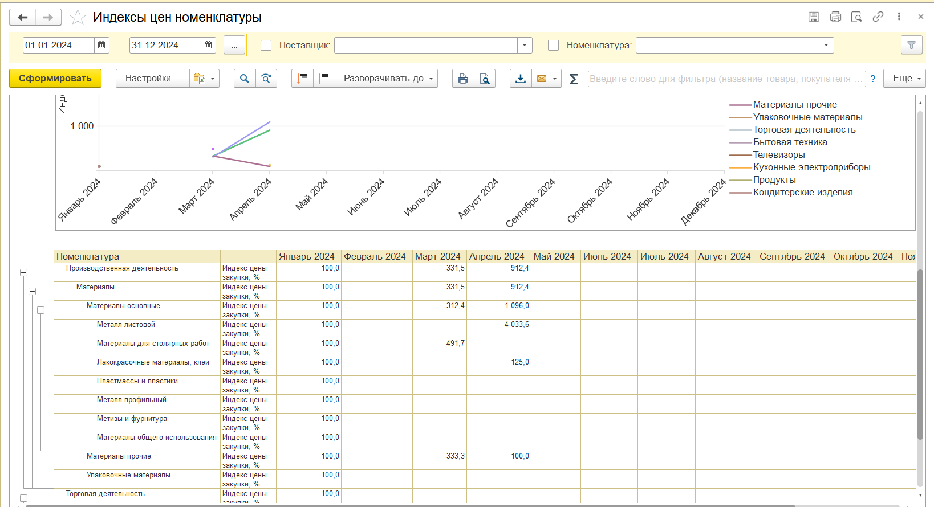
Task: Collapse the Материалы основные subgroup
Action: 41,310
